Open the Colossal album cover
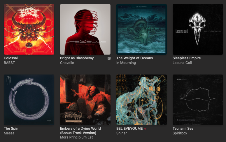 tap(29, 29)
